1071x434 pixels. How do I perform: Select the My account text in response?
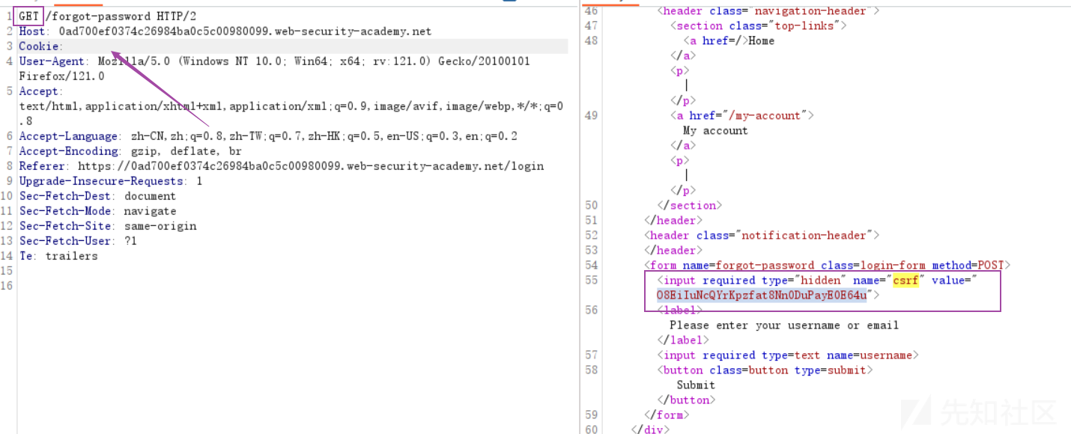click(715, 130)
